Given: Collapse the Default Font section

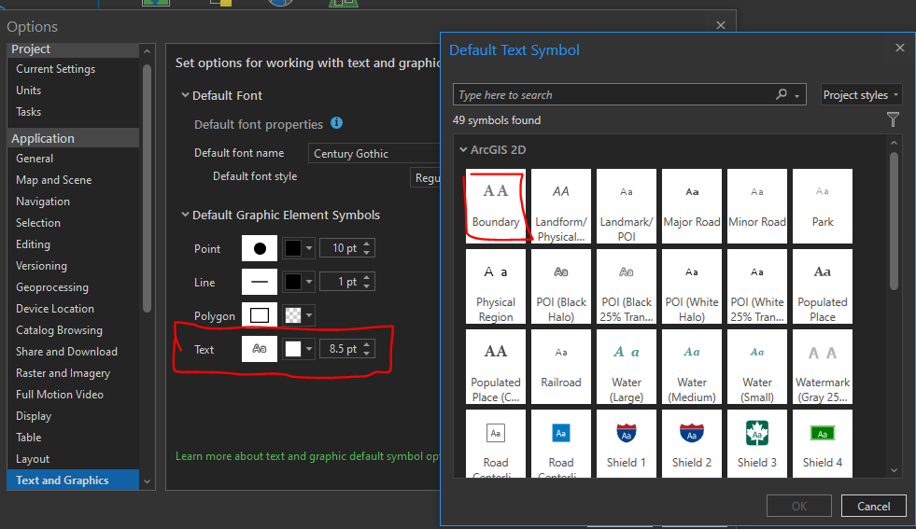Looking at the screenshot, I should tap(185, 96).
